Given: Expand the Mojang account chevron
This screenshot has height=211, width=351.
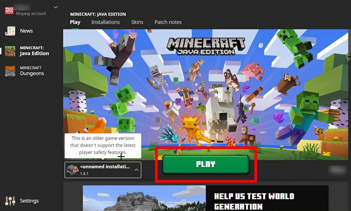Looking at the screenshot, I should coord(56,7).
